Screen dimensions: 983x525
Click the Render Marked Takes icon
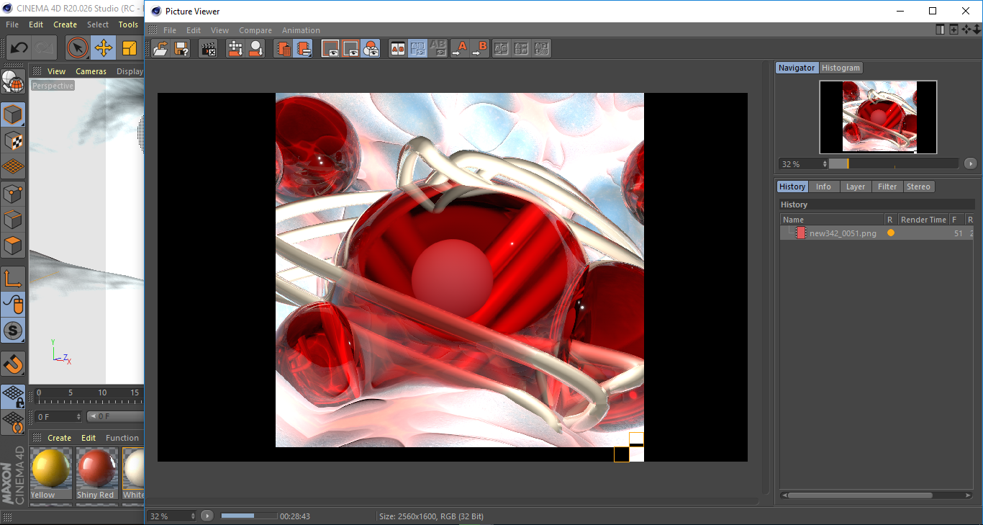click(x=255, y=48)
